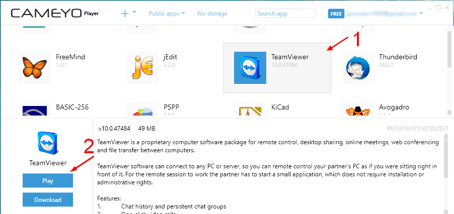454x214 pixels.
Task: Click the plus add icon in header
Action: click(125, 13)
